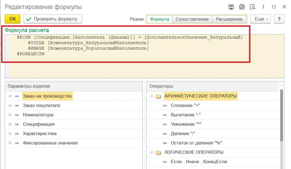This screenshot has width=291, height=169.
Task: Click item icon beside Фиксированные значения
Action: click(x=17, y=143)
